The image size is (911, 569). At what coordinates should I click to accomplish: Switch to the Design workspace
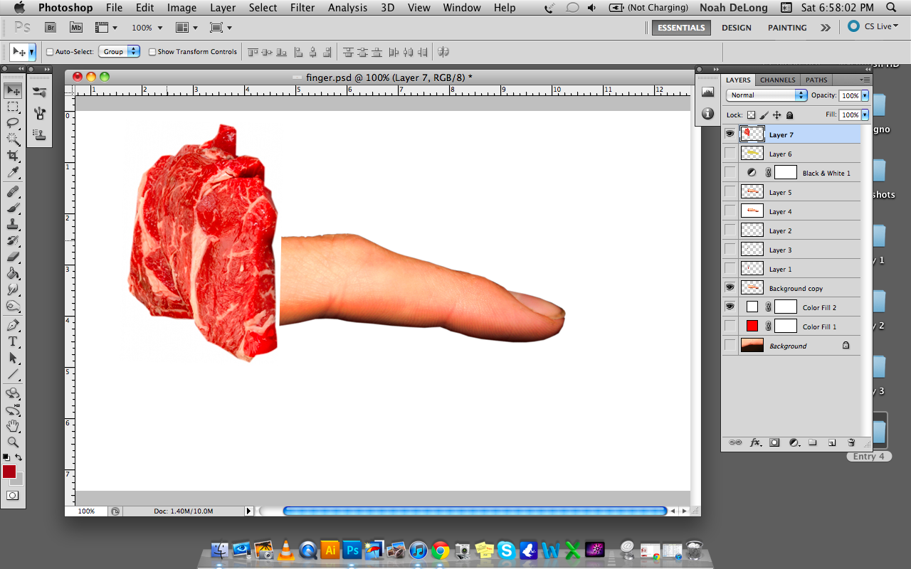[736, 28]
